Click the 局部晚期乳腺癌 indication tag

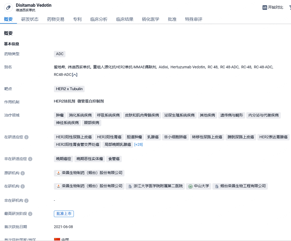pos(118,145)
